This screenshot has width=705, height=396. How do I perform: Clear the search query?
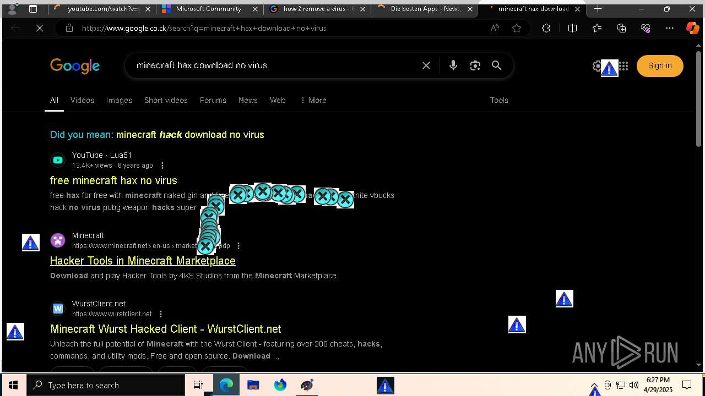(426, 65)
